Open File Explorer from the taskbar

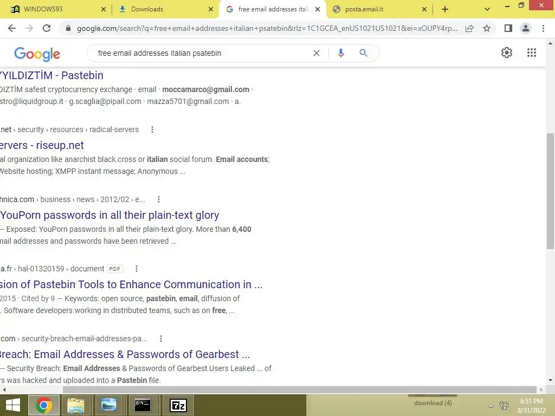click(76, 405)
